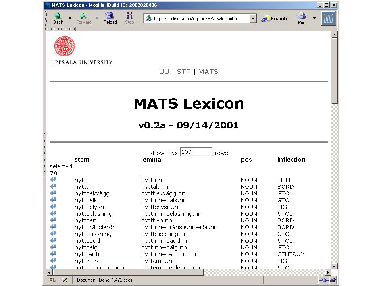This screenshot has width=381, height=286.
Task: Click the arrow icon for hyttemp. row
Action: point(53,261)
